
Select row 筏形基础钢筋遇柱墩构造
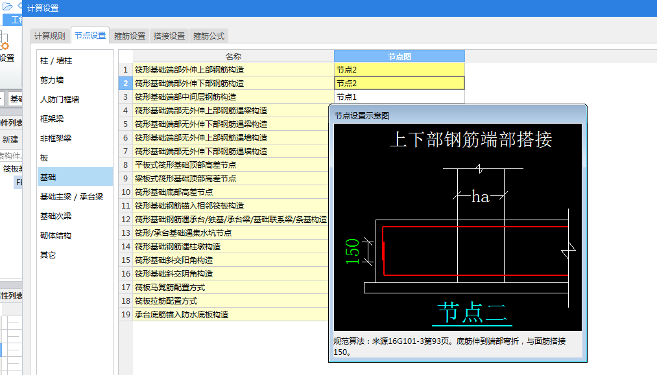[231, 247]
